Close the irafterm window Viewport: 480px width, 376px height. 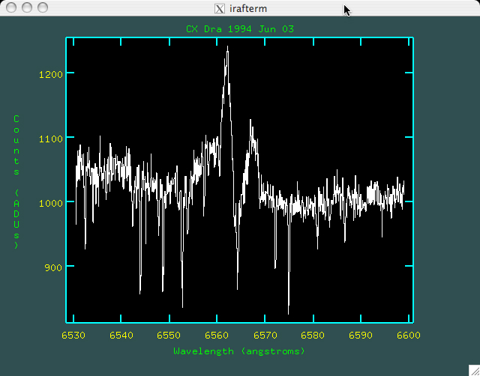pos(11,7)
